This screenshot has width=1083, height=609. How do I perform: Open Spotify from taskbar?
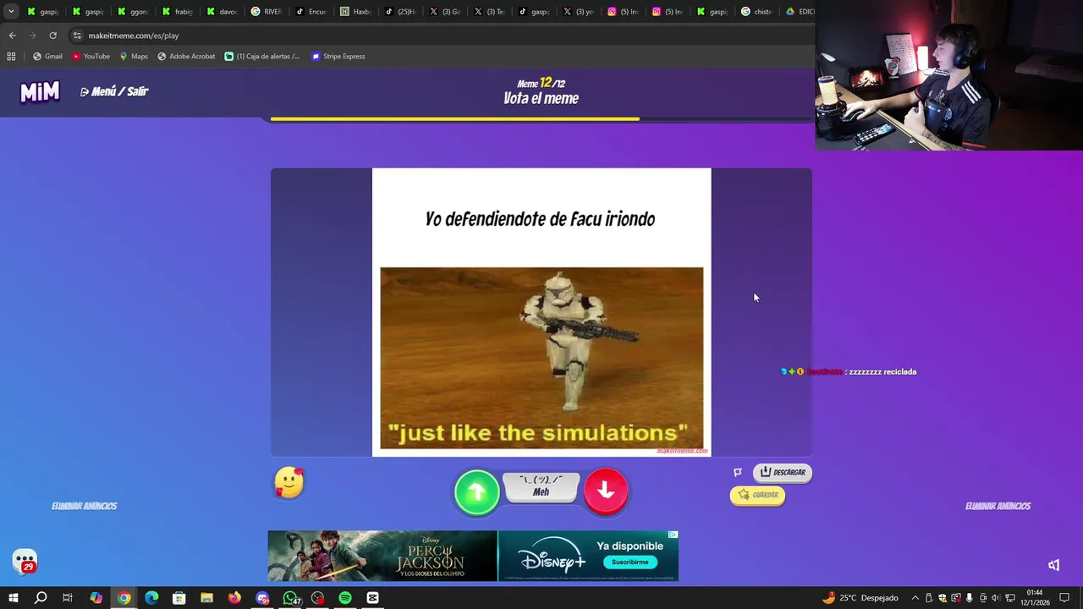click(345, 598)
